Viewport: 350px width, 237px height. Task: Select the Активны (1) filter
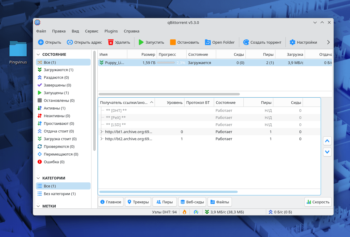(x=63, y=108)
